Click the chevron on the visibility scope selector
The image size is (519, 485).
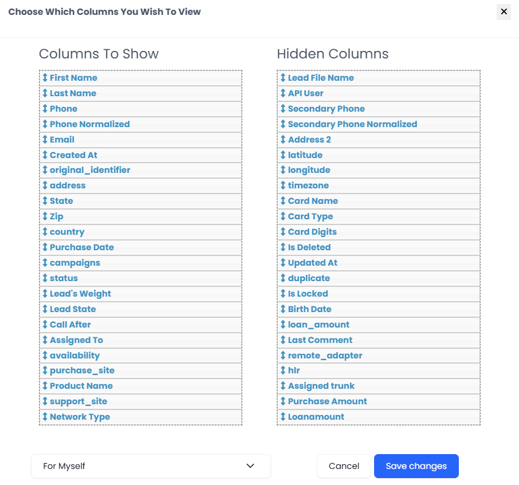tap(250, 466)
